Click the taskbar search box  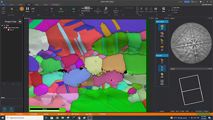(25, 118)
